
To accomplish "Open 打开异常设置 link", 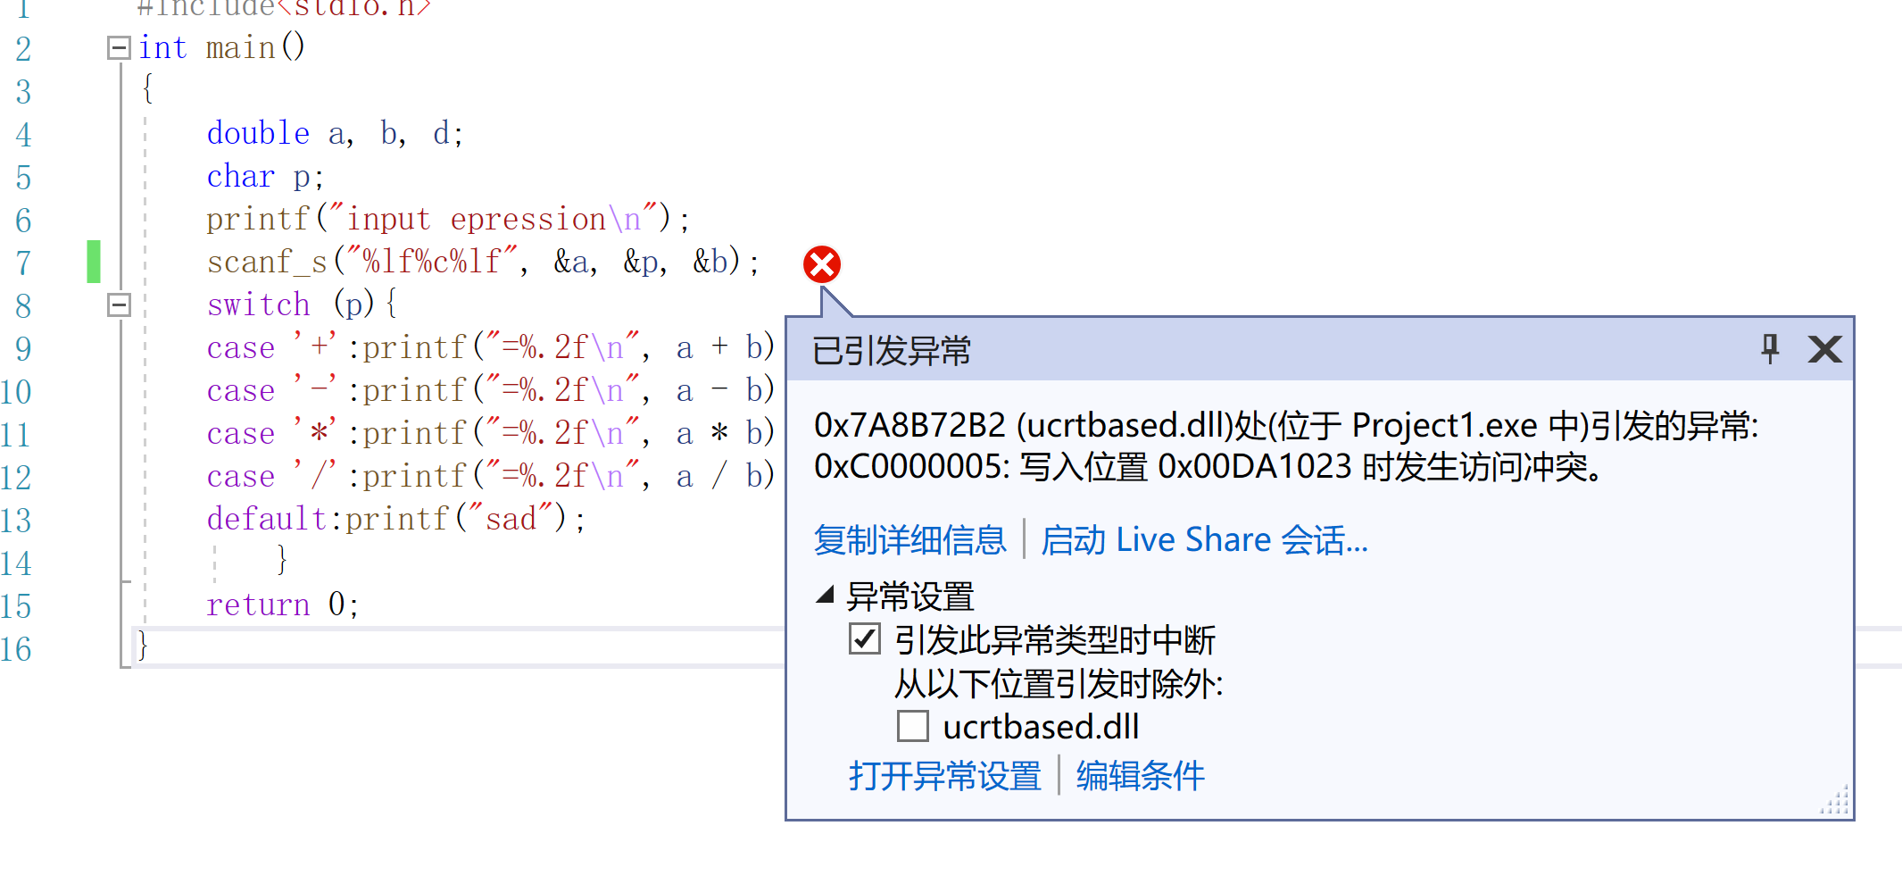I will (944, 775).
